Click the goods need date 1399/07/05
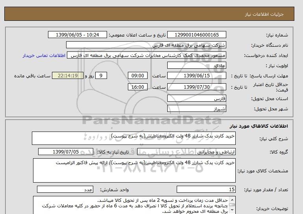The width and height of the screenshot is (303, 214). [x=66, y=152]
